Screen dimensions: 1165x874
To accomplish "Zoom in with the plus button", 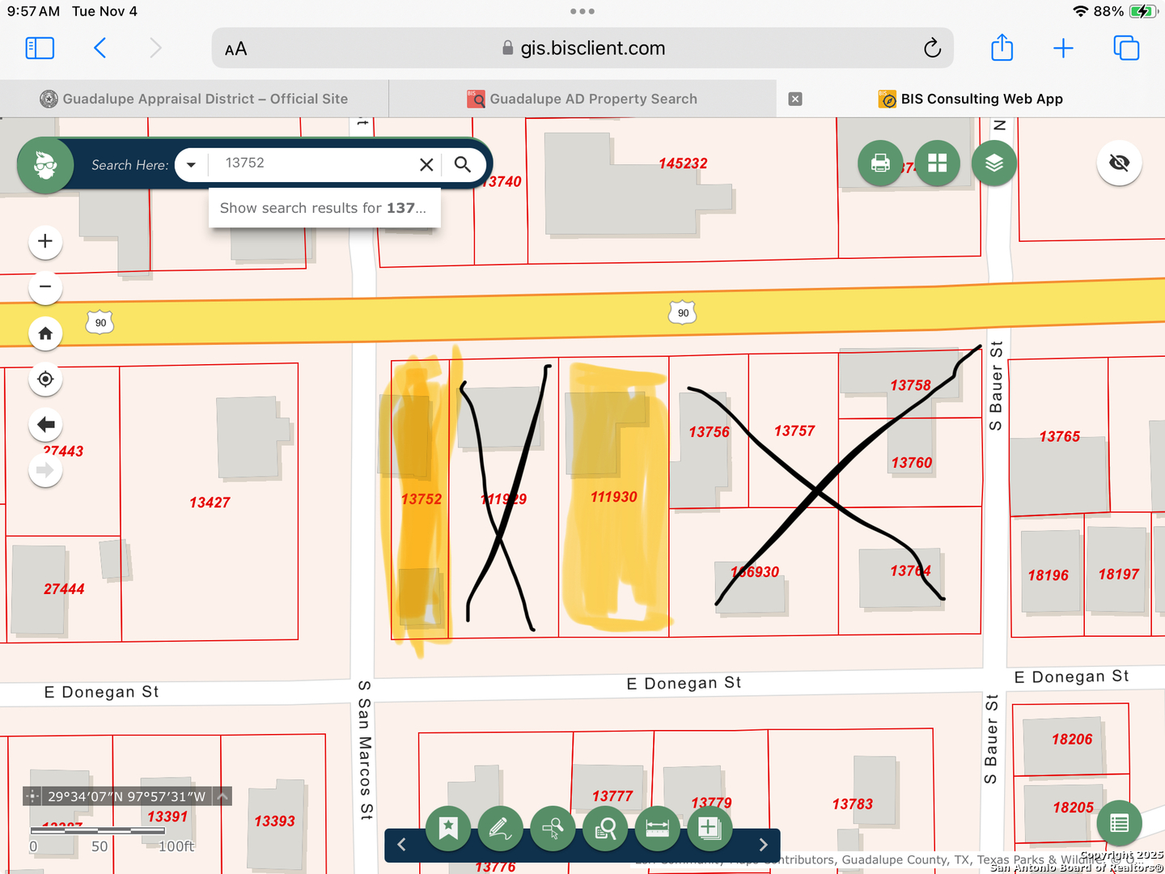I will coord(45,241).
